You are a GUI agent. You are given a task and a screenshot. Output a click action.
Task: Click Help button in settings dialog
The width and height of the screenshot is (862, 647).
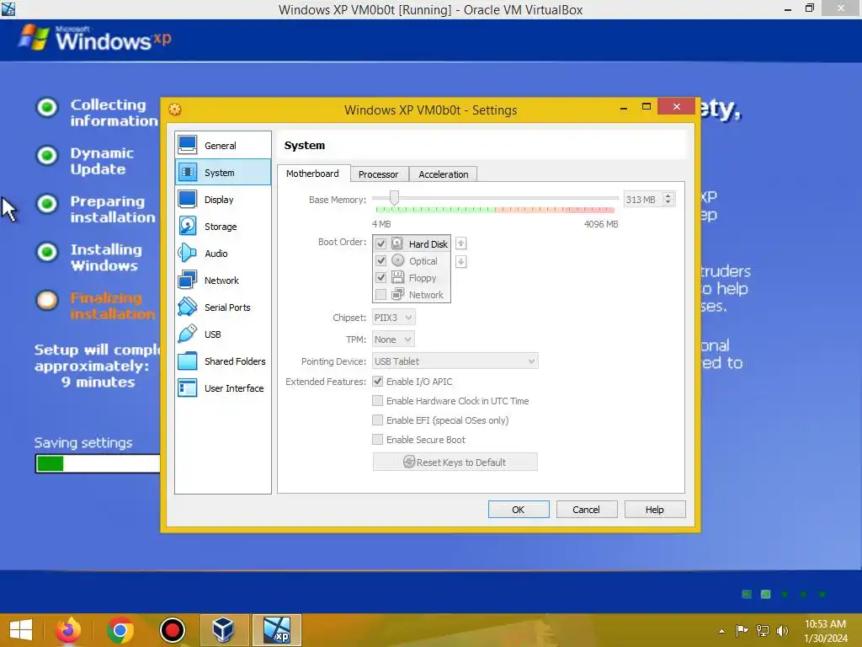[655, 510]
